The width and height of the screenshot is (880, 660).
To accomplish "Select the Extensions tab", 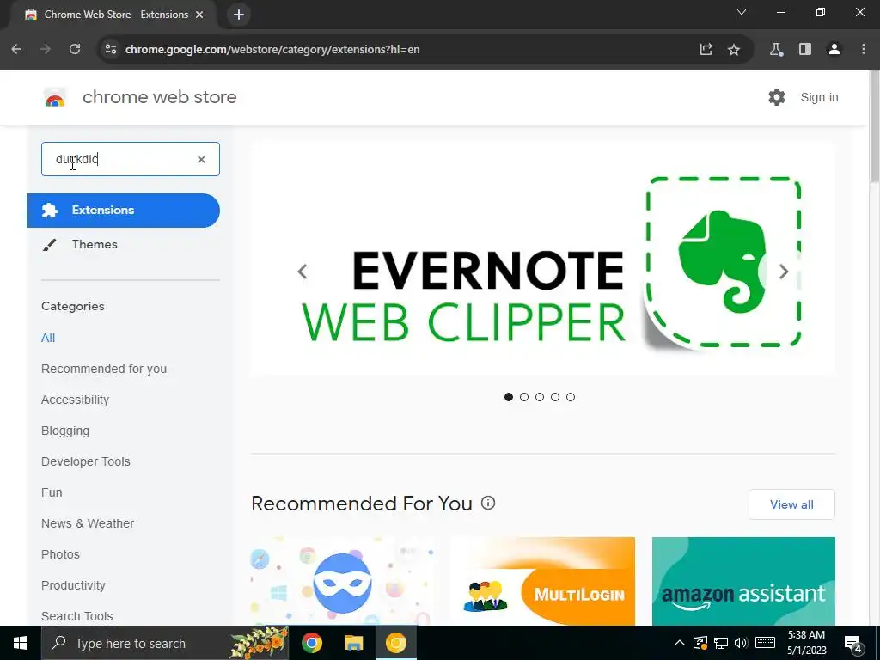I will (124, 211).
